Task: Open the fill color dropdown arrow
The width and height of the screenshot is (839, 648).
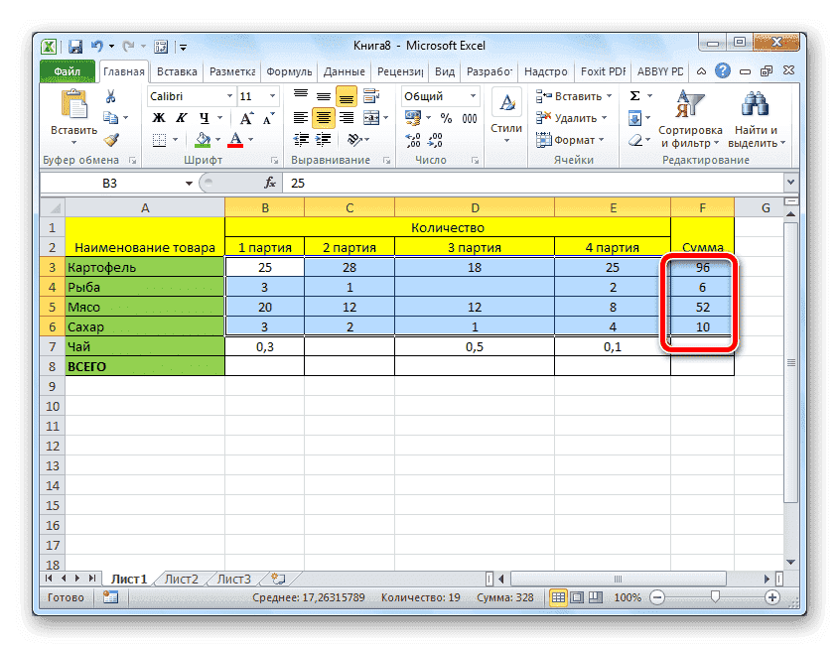Action: point(216,140)
